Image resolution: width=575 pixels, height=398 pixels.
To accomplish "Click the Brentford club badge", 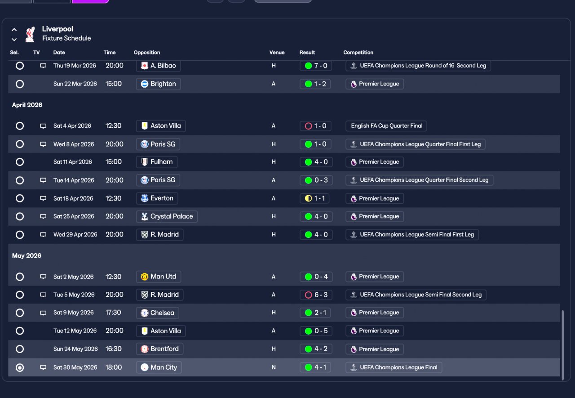I will 145,349.
